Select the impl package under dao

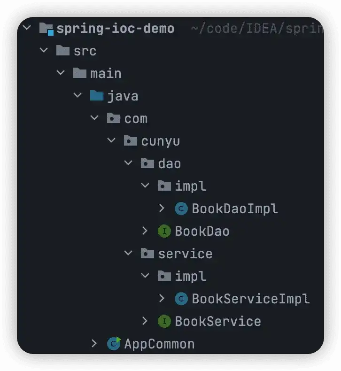pyautogui.click(x=190, y=186)
